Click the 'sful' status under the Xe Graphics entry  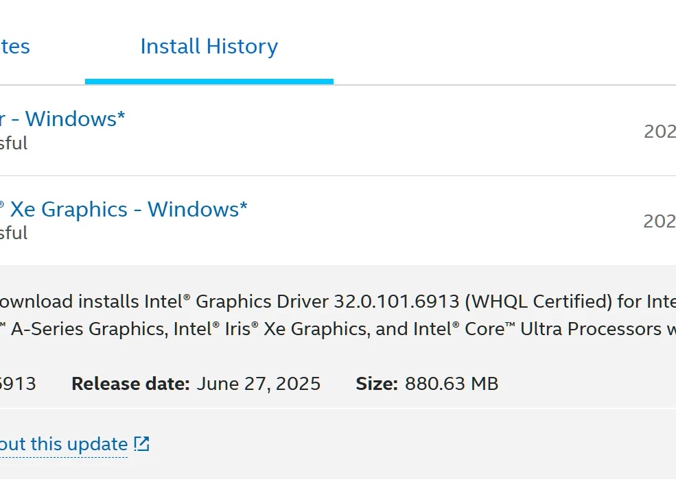point(14,233)
